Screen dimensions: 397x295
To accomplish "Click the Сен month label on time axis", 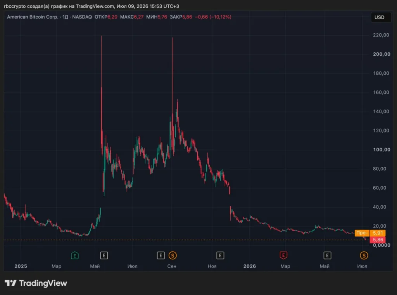I will pyautogui.click(x=172, y=266).
